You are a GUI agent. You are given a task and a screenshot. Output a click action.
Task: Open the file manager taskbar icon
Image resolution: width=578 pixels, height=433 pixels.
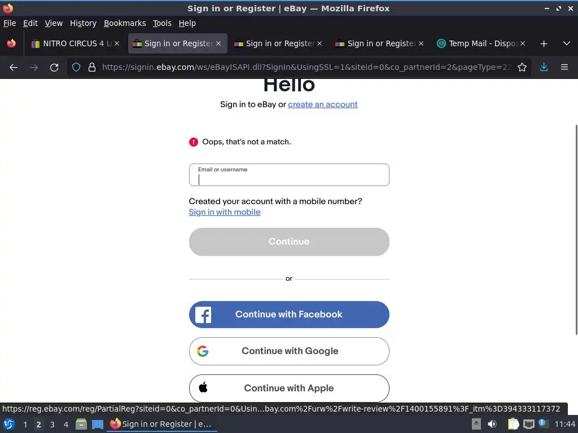81,424
